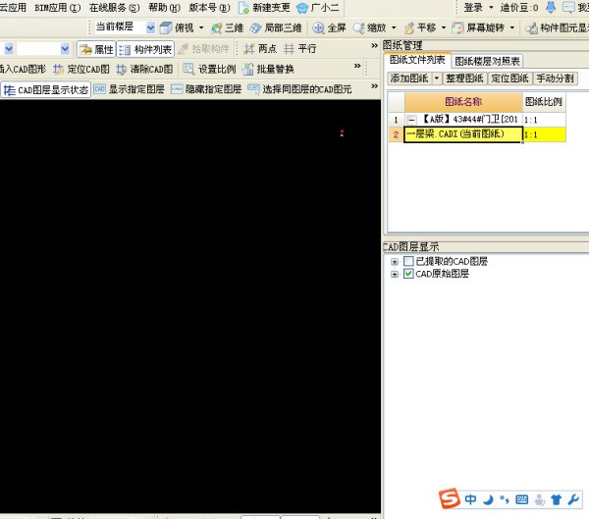Open the 帮助(H) menu

tap(164, 7)
